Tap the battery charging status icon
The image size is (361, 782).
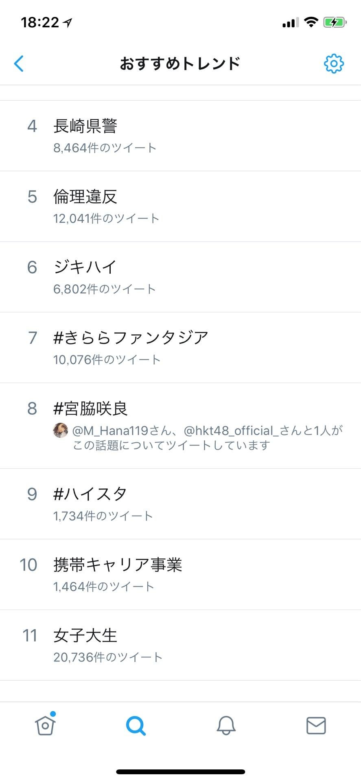[x=335, y=22]
